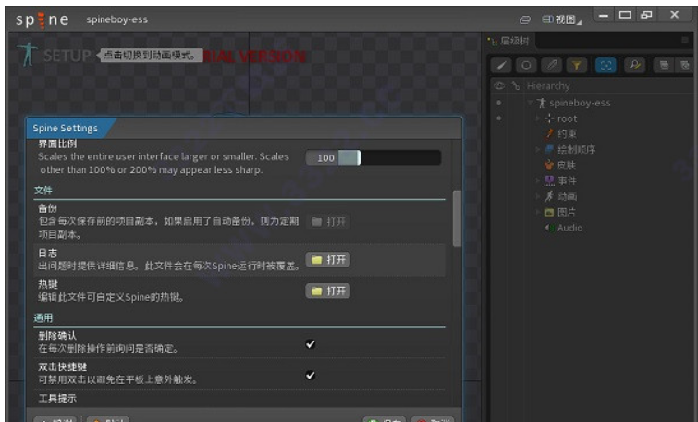
Task: Click 打开 button for 备份
Action: coord(328,221)
